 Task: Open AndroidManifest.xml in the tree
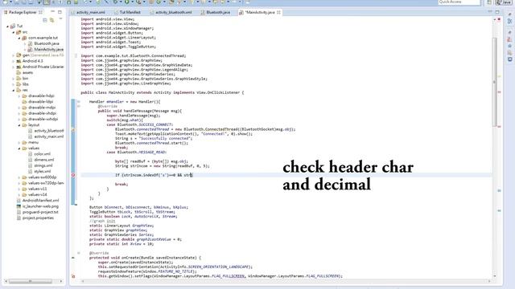[38, 201]
